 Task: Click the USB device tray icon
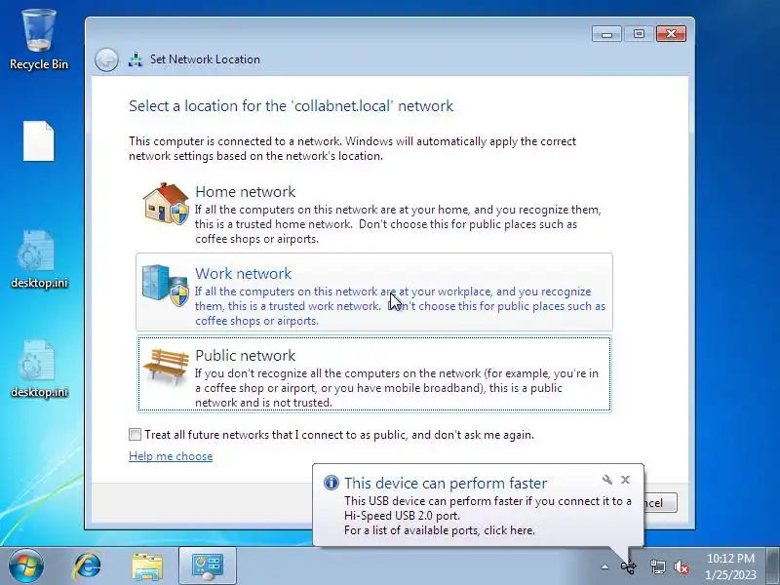tap(629, 566)
